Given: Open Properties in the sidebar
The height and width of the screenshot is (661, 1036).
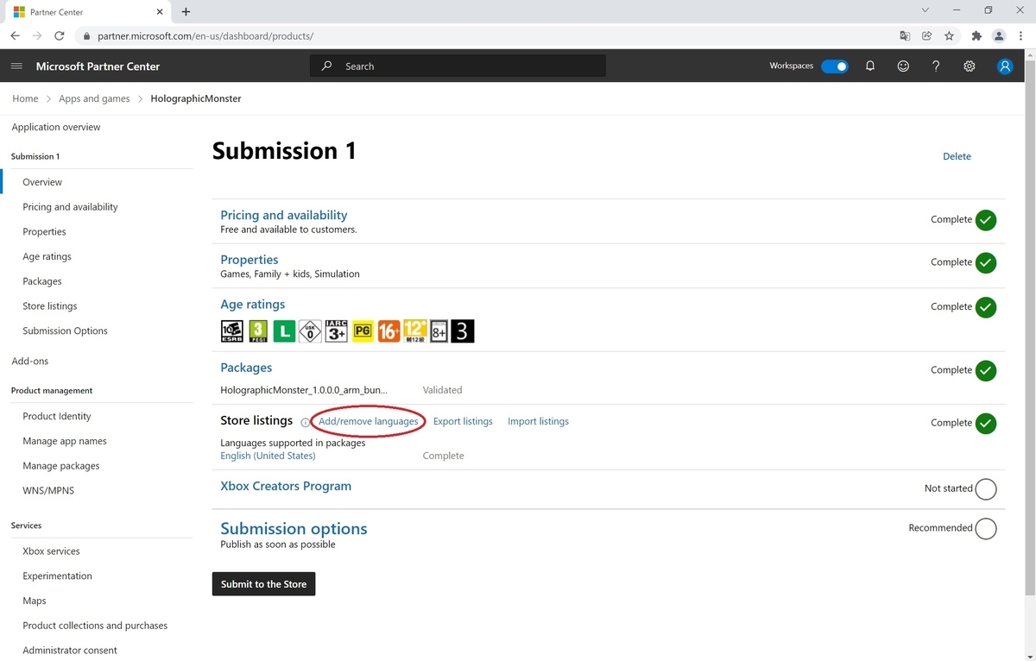Looking at the screenshot, I should (44, 232).
